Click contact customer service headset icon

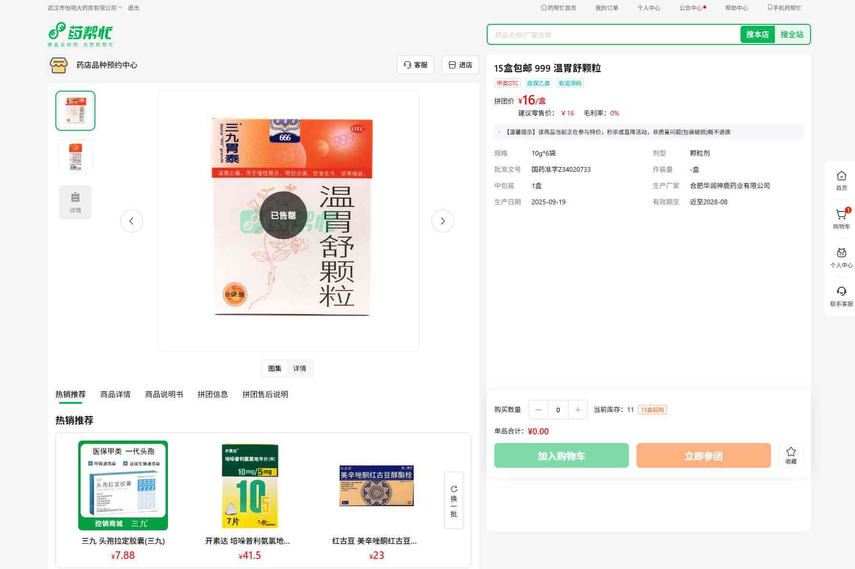(x=841, y=292)
